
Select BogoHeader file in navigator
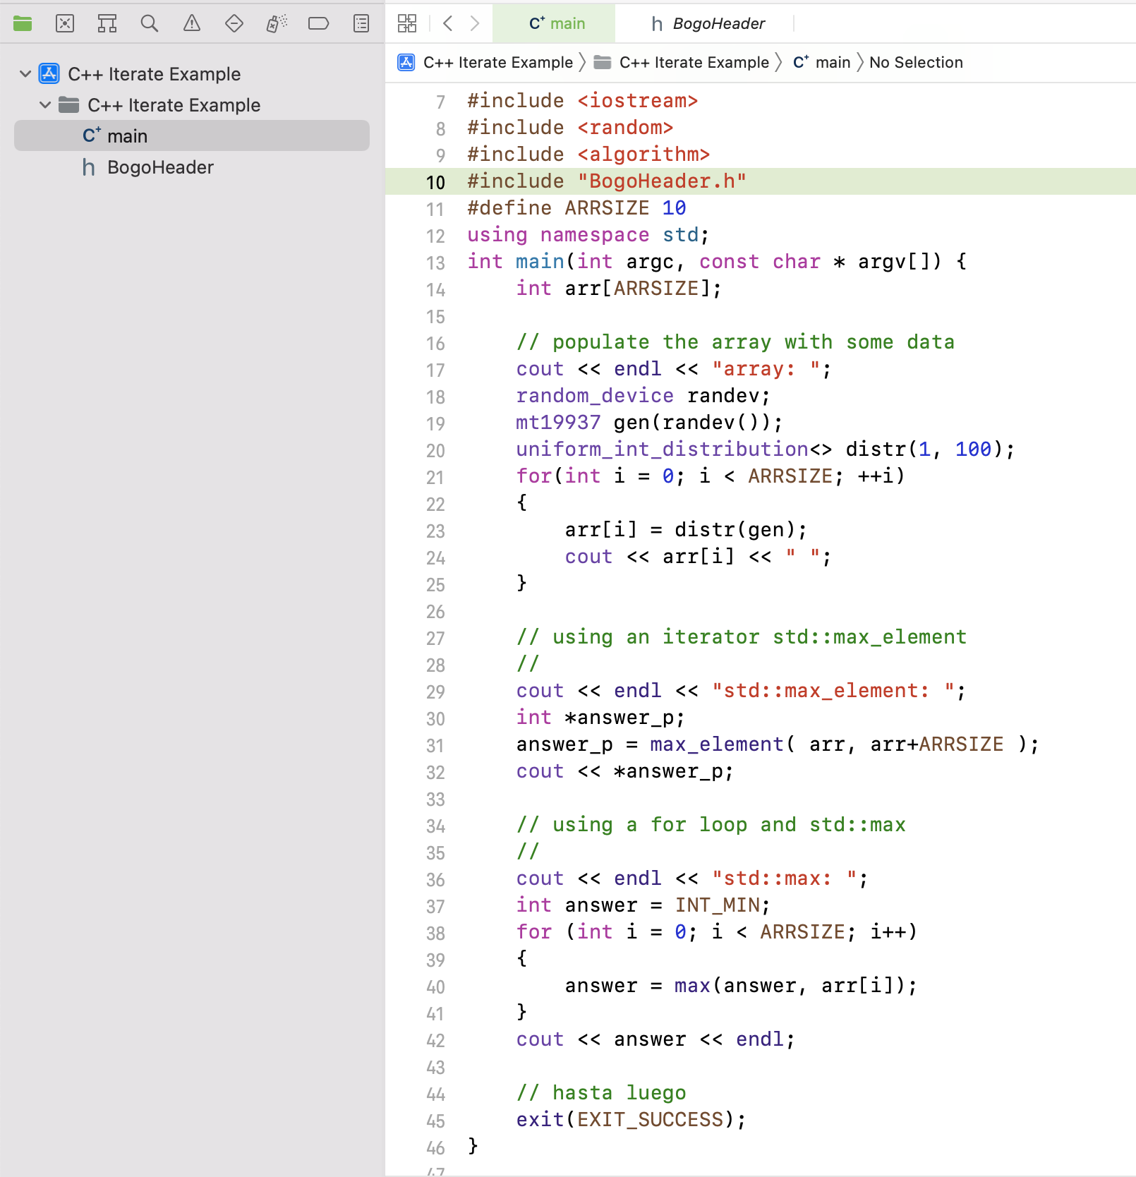click(159, 167)
